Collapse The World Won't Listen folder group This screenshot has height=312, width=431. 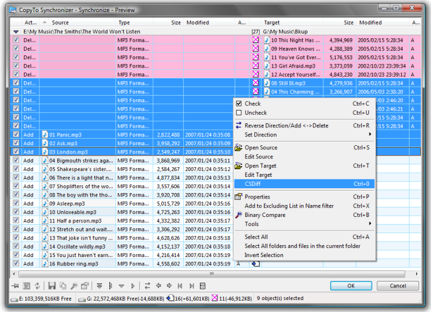[x=16, y=31]
